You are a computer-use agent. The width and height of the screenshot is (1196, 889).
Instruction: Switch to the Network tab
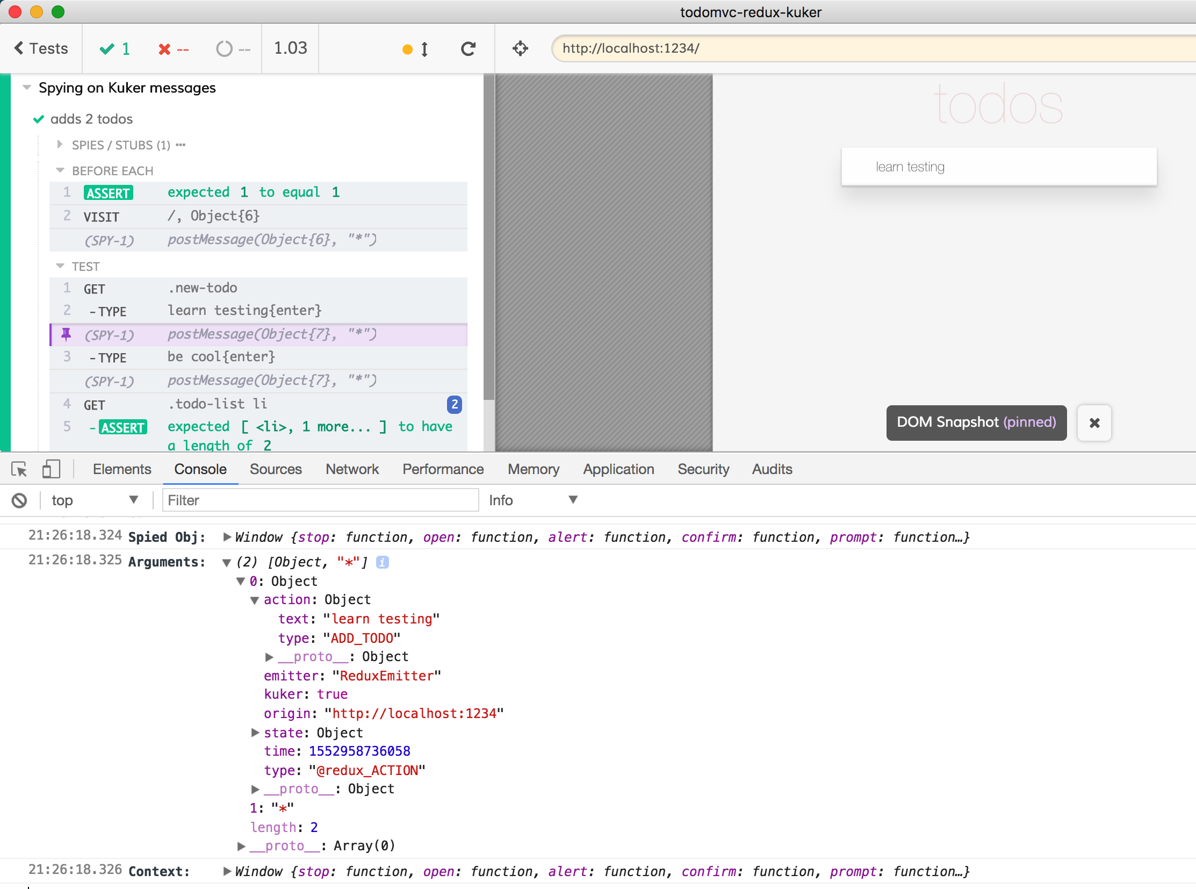(x=352, y=469)
